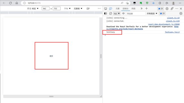This screenshot has height=103, width=184.
Task: Grab the bottom viewport height handle
Action: pyautogui.click(x=51, y=96)
